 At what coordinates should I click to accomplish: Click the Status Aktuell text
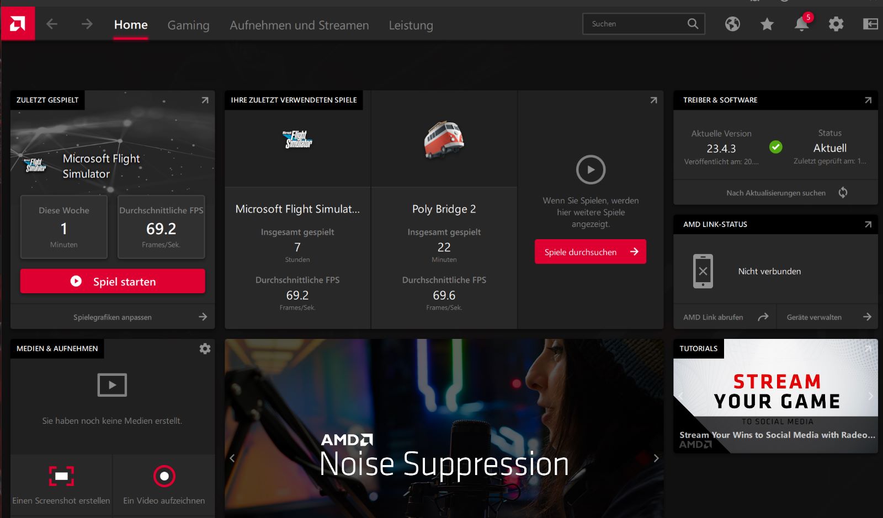(x=830, y=148)
